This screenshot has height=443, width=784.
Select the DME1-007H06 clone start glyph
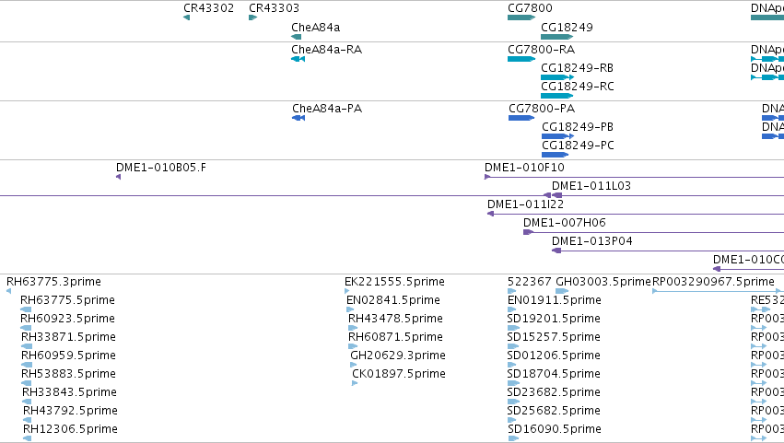[x=529, y=232]
